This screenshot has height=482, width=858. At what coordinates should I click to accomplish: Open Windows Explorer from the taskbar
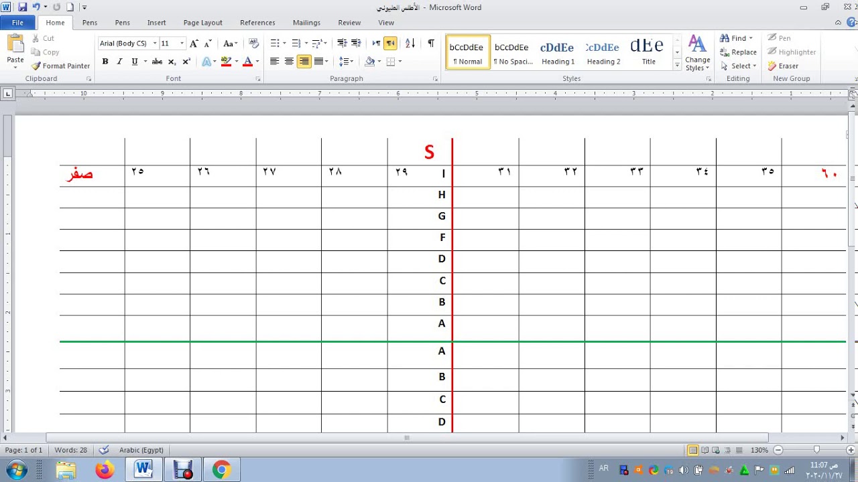point(66,470)
